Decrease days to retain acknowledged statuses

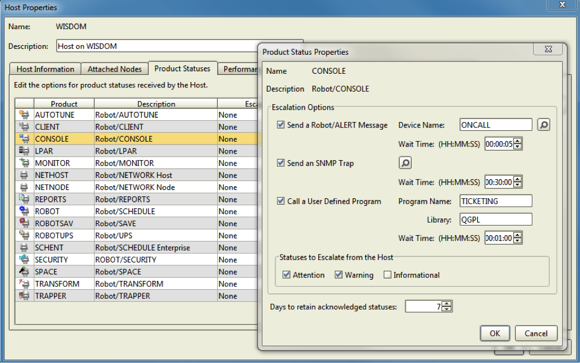pos(447,309)
